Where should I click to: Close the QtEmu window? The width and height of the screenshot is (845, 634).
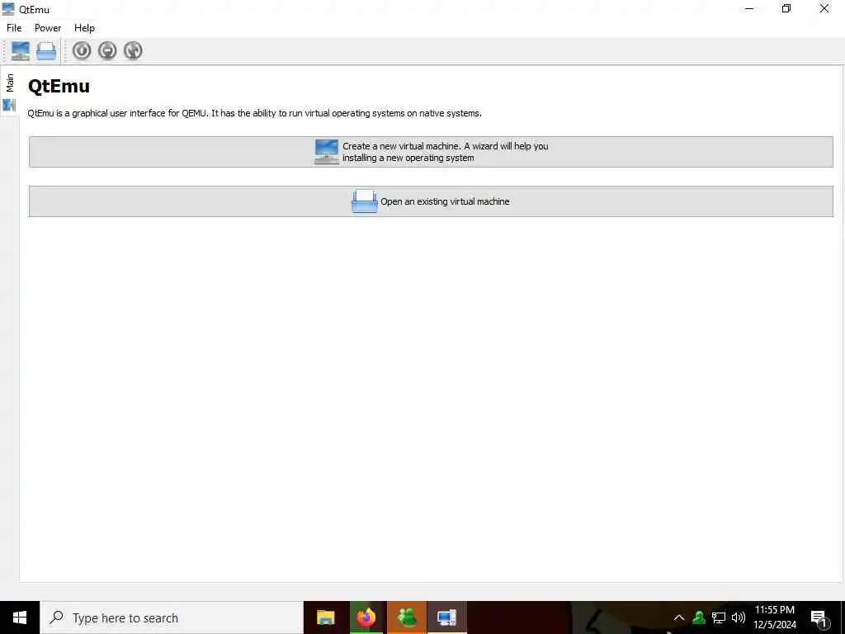point(824,8)
